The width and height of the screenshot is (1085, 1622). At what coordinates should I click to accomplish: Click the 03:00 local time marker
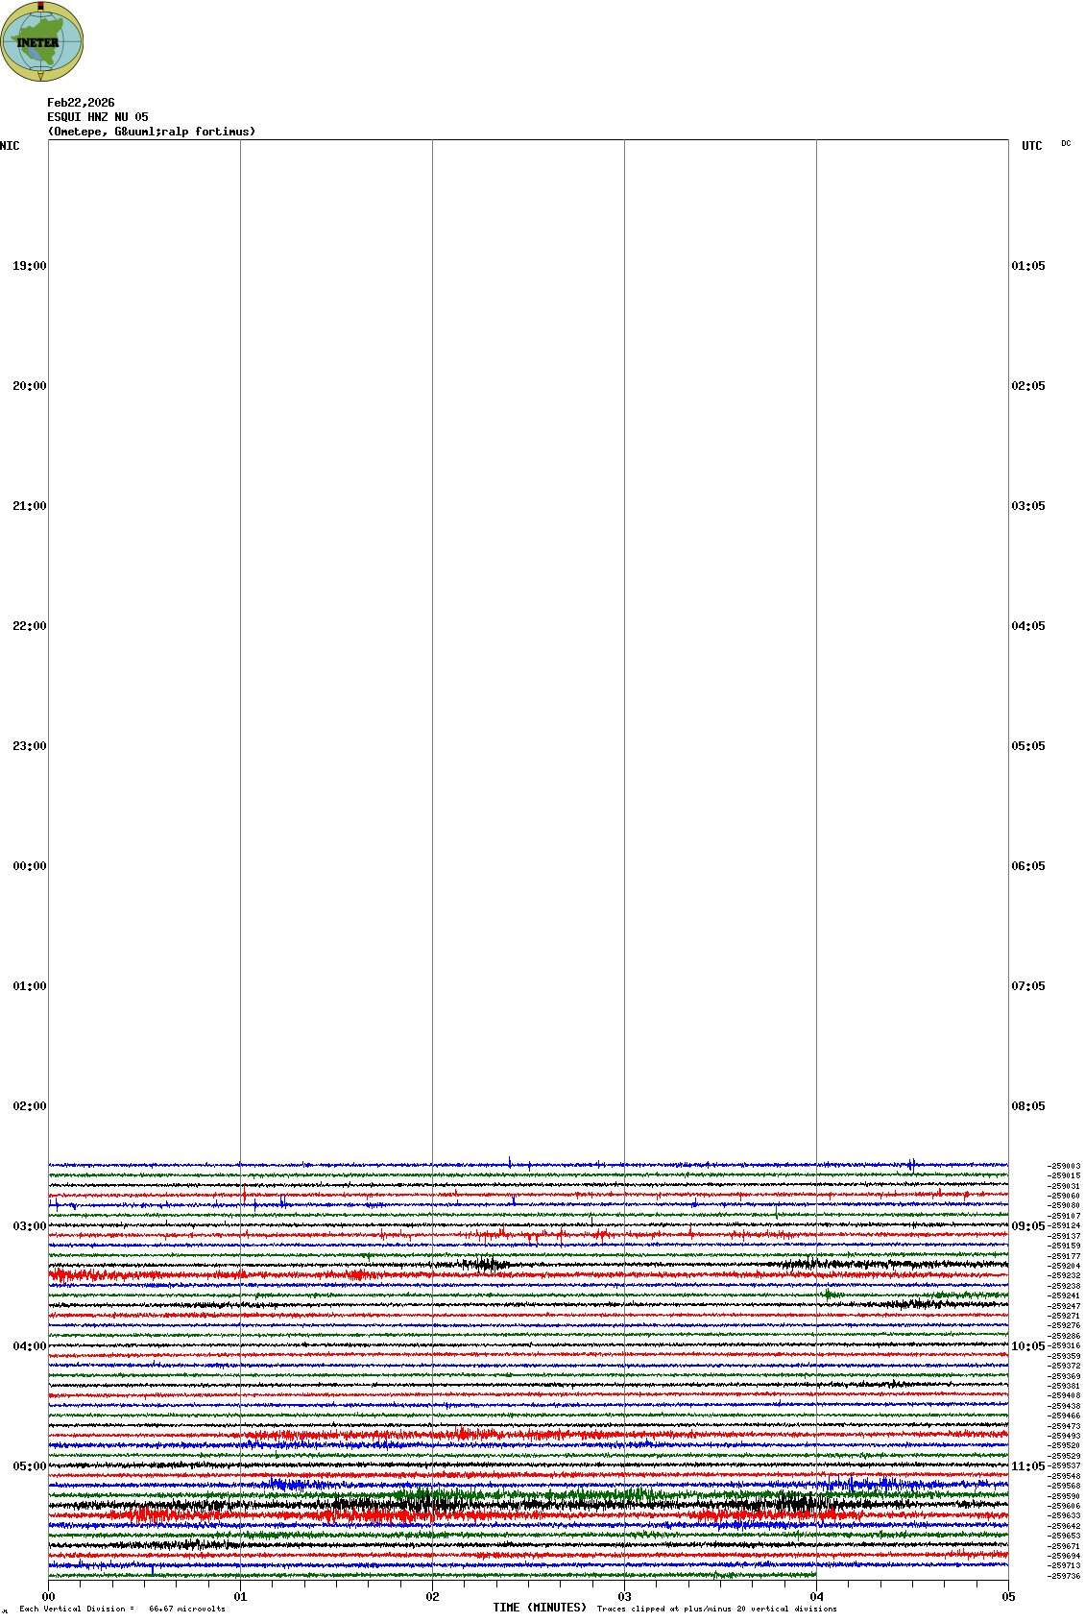point(29,1226)
